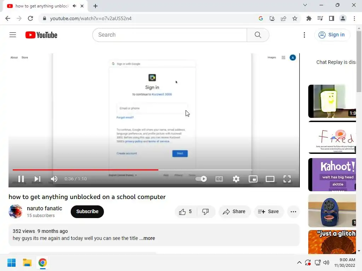This screenshot has width=362, height=271.
Task: Open the Fixed drawing video thumbnail
Action: (332, 137)
